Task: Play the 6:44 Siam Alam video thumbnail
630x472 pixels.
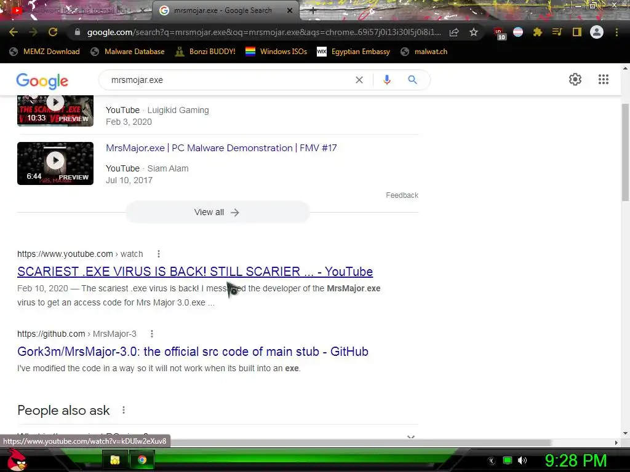Action: 55,163
